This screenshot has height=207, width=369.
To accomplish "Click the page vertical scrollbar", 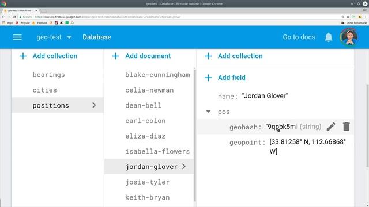I will click(367, 125).
